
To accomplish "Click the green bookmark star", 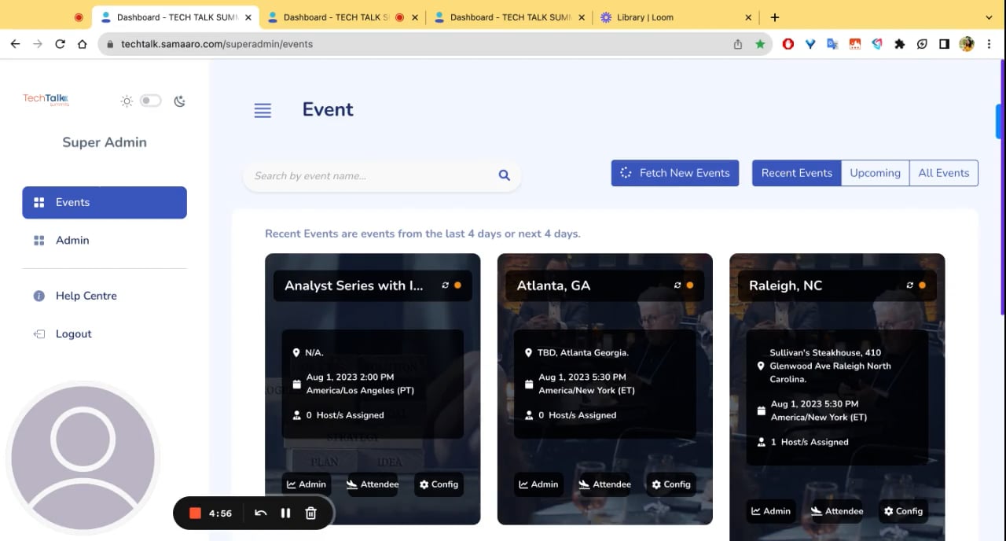I will [760, 44].
